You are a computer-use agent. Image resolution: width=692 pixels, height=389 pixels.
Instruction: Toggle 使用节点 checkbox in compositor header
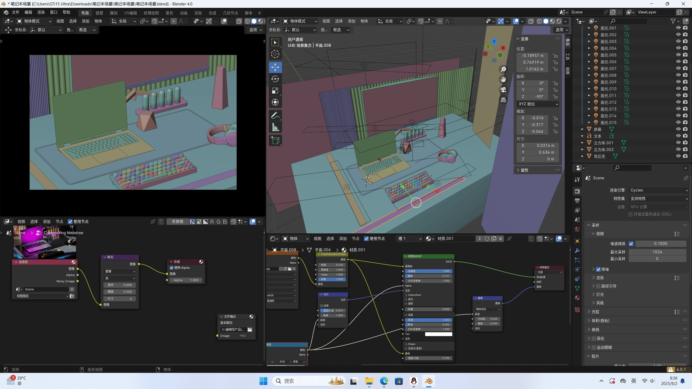click(70, 222)
